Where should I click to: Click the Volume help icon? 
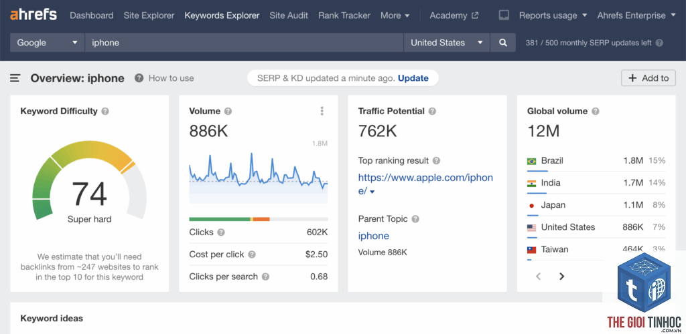(x=228, y=111)
